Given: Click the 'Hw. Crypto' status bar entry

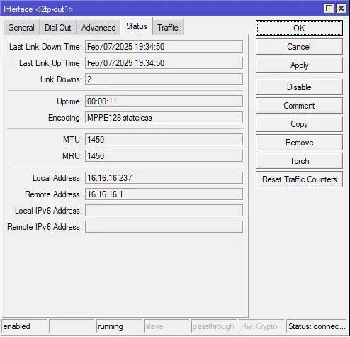Looking at the screenshot, I should [261, 326].
